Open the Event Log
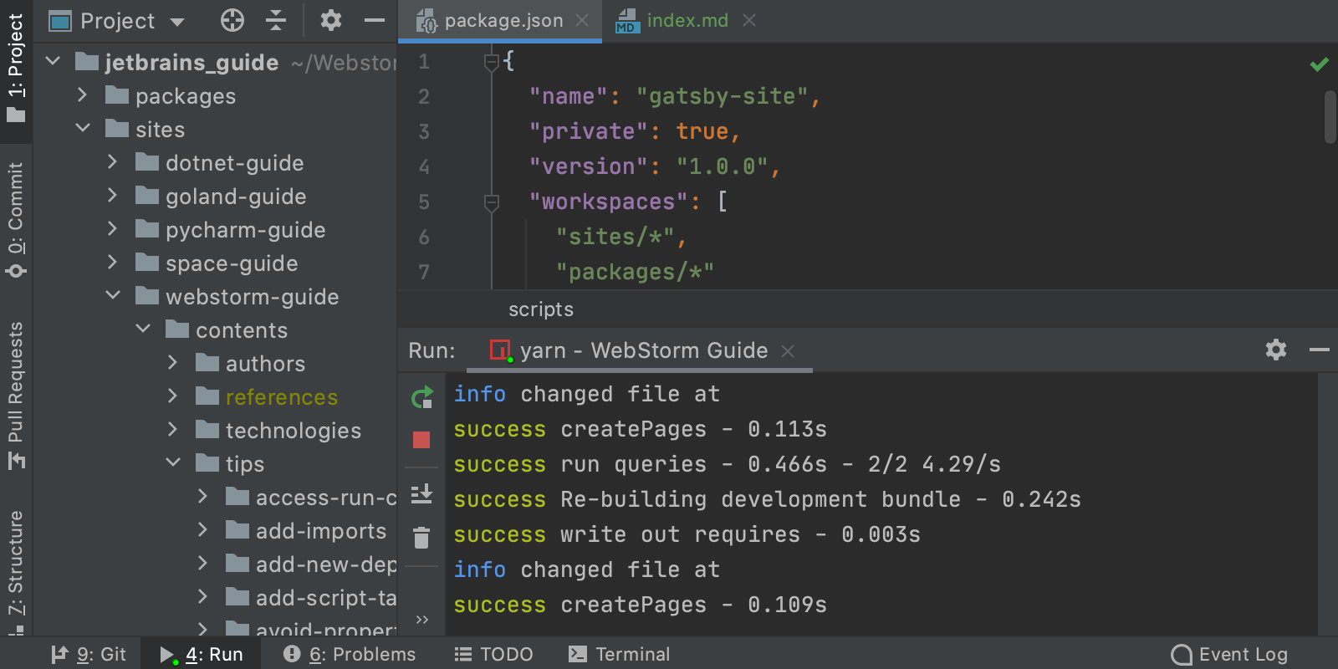This screenshot has width=1338, height=669. [x=1229, y=654]
